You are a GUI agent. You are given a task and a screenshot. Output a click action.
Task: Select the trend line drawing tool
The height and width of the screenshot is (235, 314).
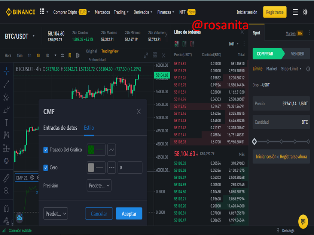click(6, 84)
